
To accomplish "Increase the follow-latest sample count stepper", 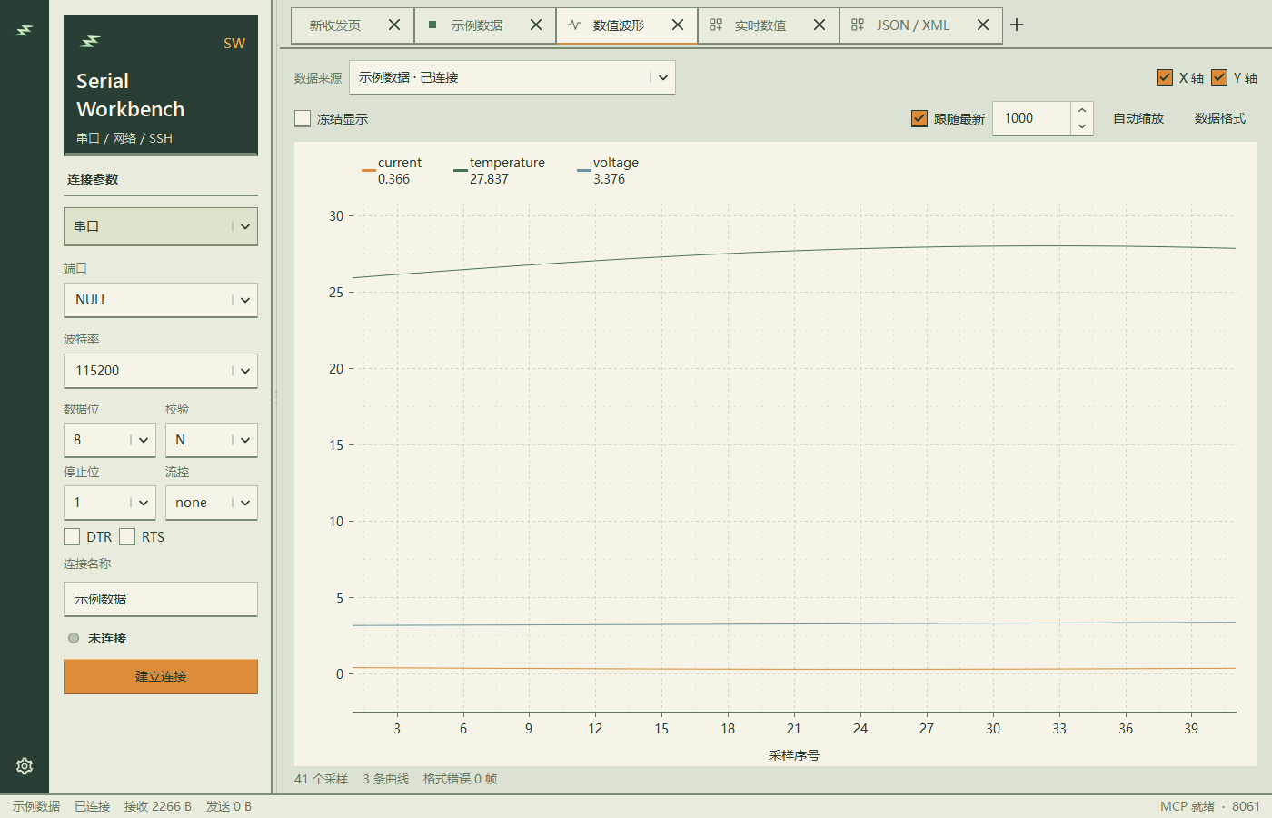I will point(1081,110).
